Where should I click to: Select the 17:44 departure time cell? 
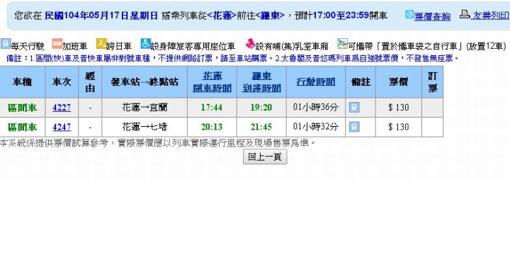click(212, 108)
